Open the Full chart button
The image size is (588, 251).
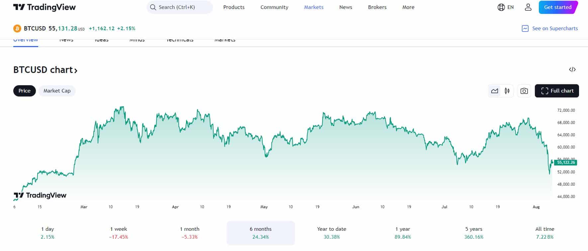(557, 91)
